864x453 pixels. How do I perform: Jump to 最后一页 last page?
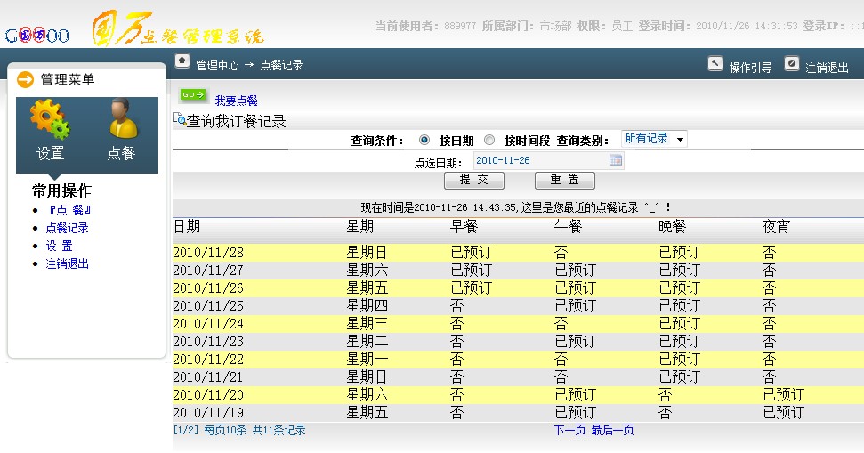pos(612,431)
